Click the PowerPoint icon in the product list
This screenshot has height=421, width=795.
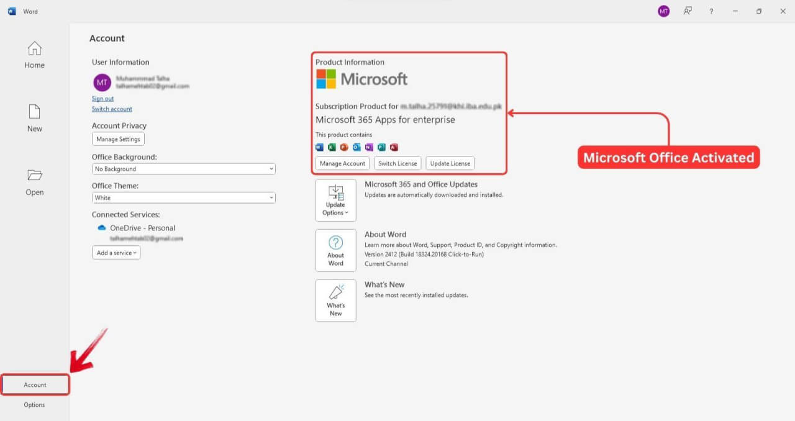[343, 147]
